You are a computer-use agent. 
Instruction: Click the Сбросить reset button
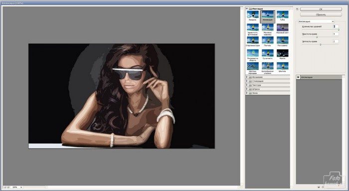321,14
